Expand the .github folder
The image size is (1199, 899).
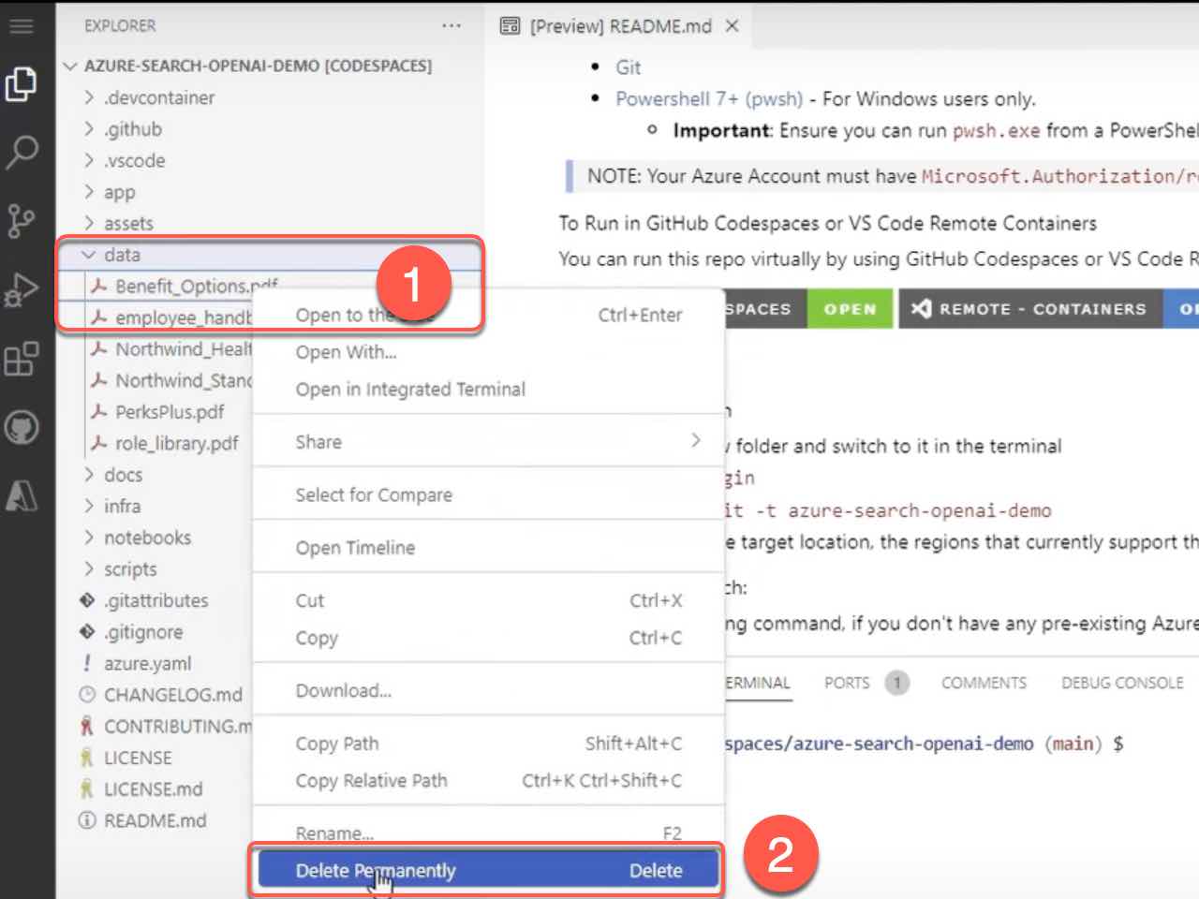pyautogui.click(x=124, y=129)
